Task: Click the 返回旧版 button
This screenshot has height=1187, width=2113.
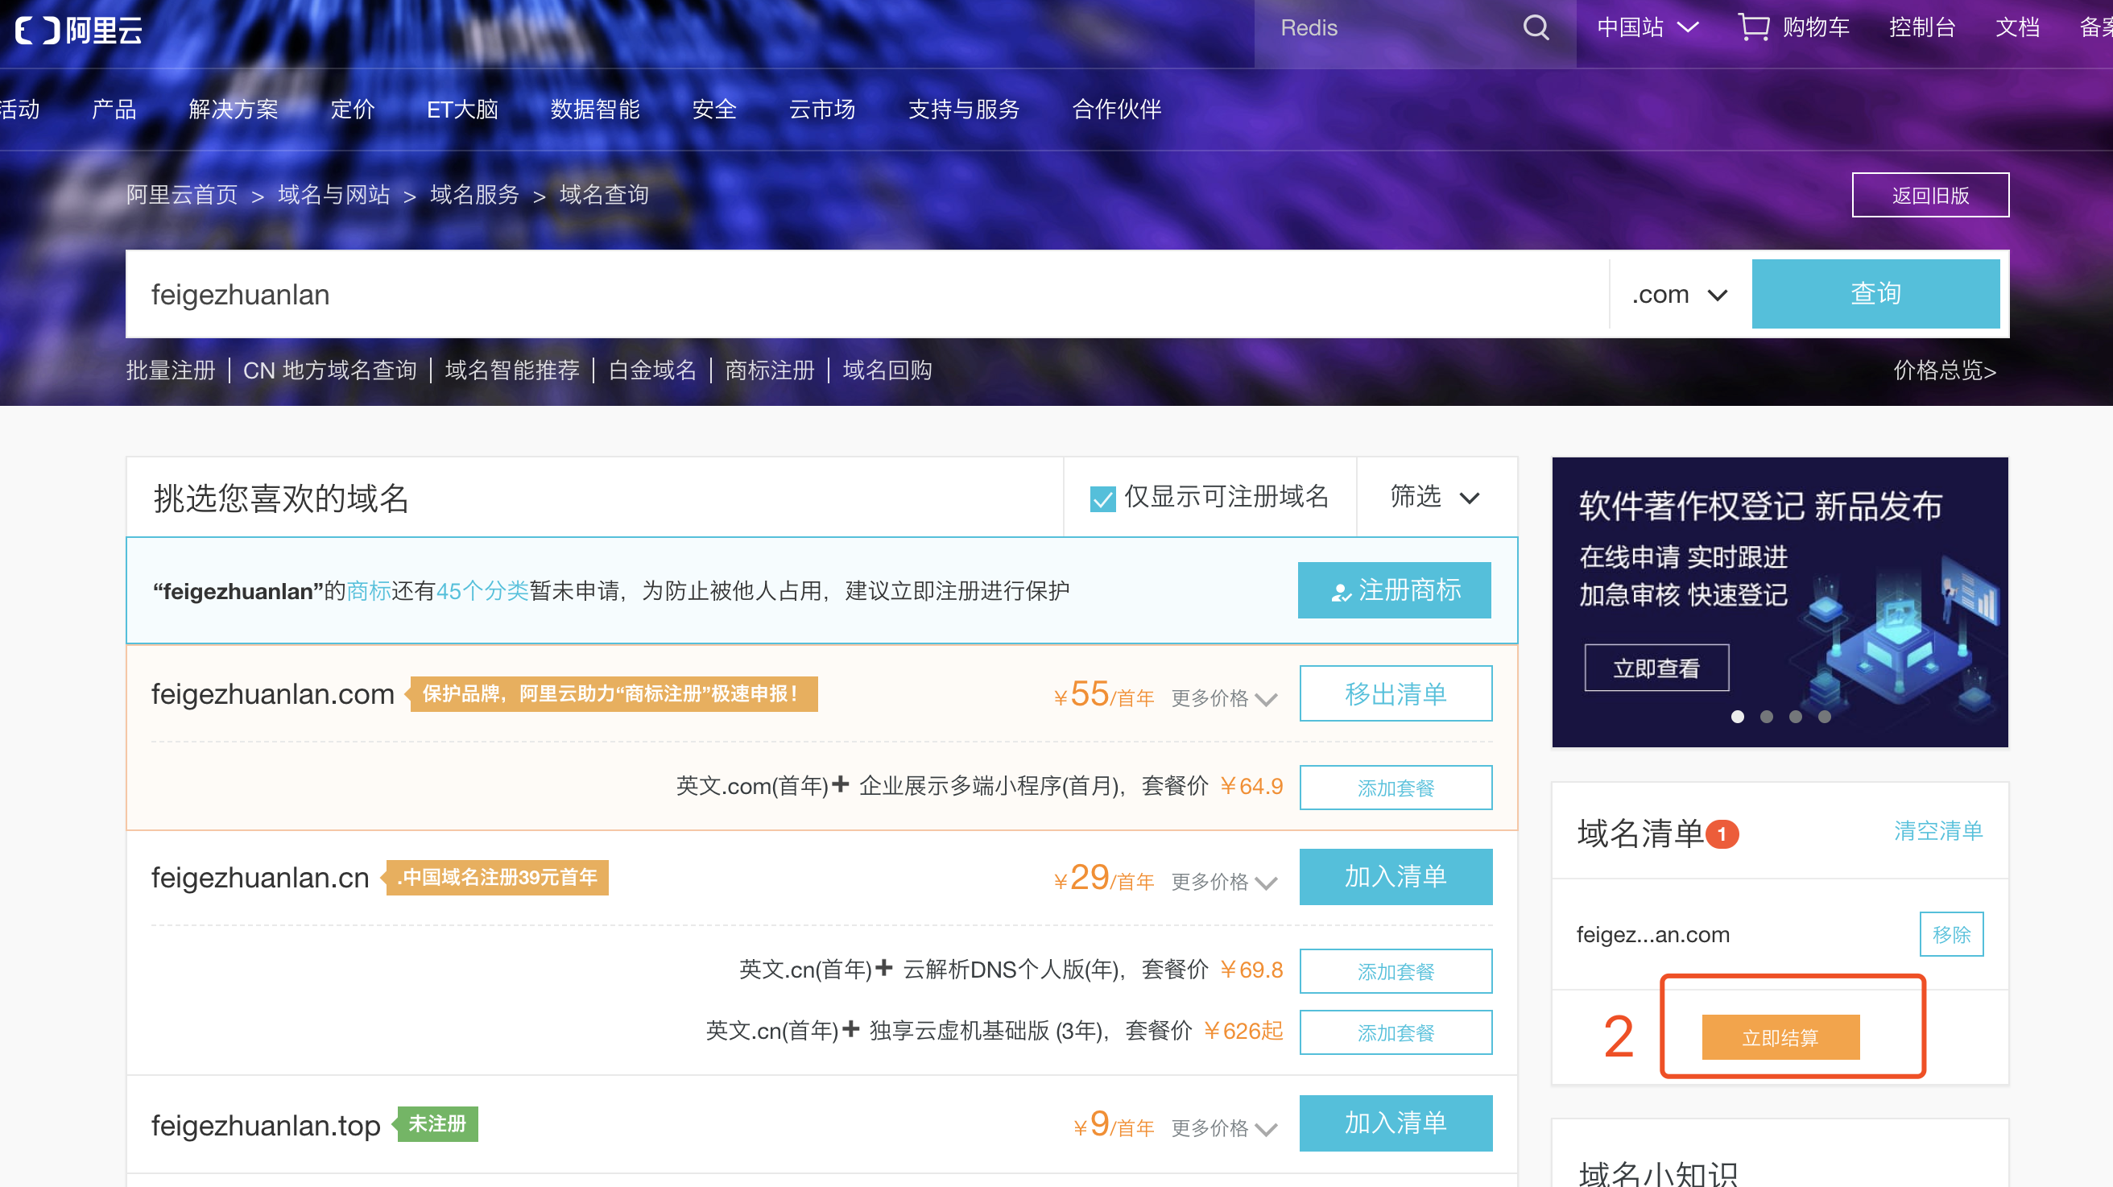Action: 1930,194
